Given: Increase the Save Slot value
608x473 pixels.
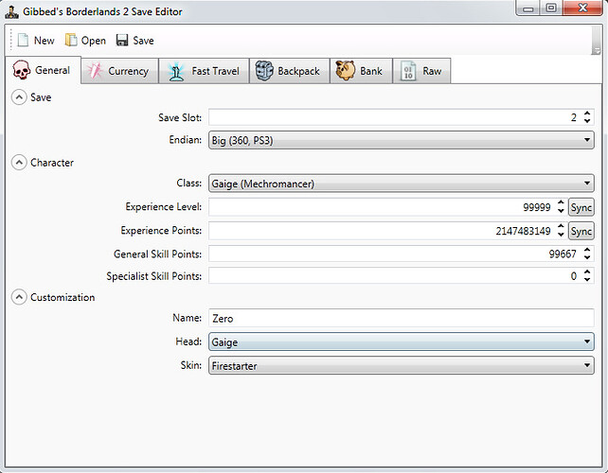Looking at the screenshot, I should point(587,114).
